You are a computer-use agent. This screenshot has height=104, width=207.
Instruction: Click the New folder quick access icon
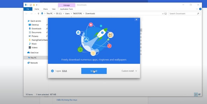tap(34, 5)
